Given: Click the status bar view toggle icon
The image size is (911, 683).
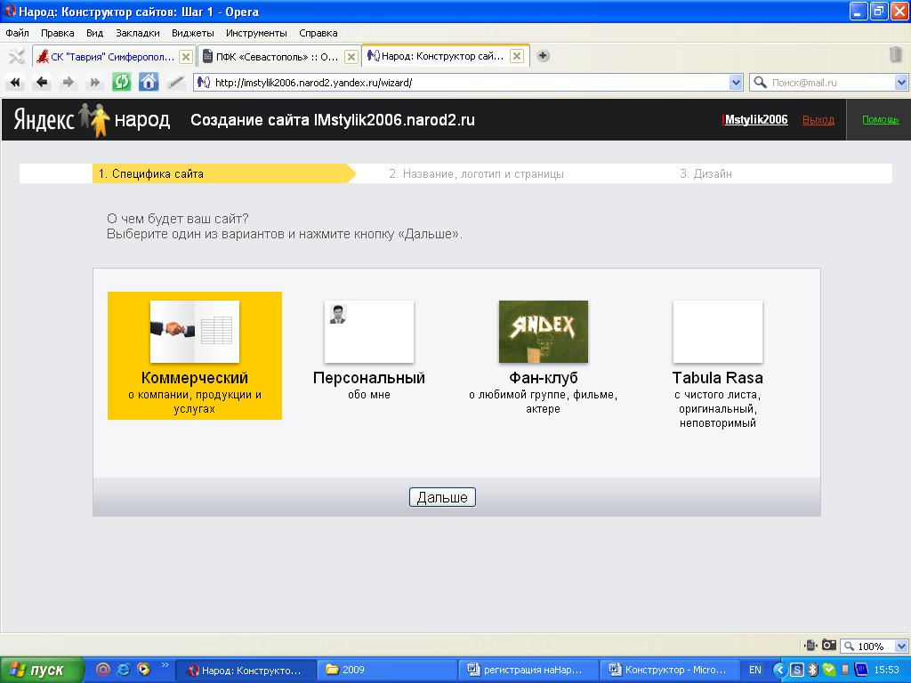Looking at the screenshot, I should [x=810, y=646].
